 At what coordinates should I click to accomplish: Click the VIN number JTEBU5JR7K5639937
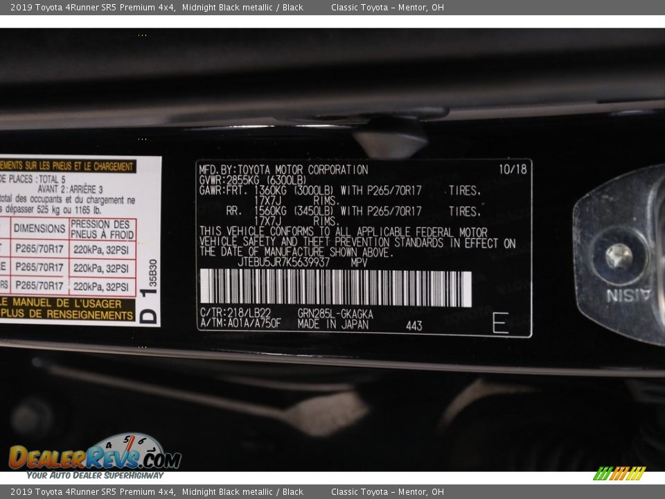click(x=283, y=263)
